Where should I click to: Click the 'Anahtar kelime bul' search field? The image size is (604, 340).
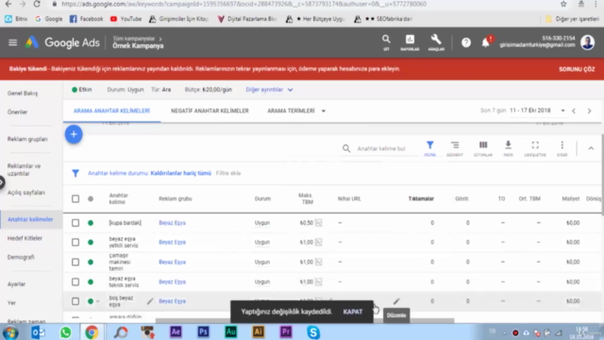(x=381, y=148)
